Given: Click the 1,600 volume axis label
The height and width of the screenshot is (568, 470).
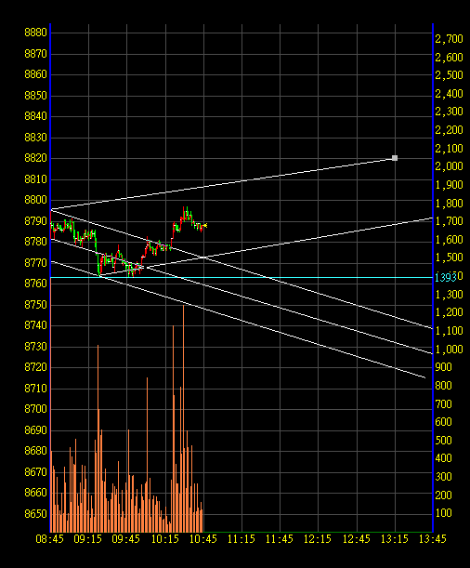Looking at the screenshot, I should pyautogui.click(x=449, y=240).
